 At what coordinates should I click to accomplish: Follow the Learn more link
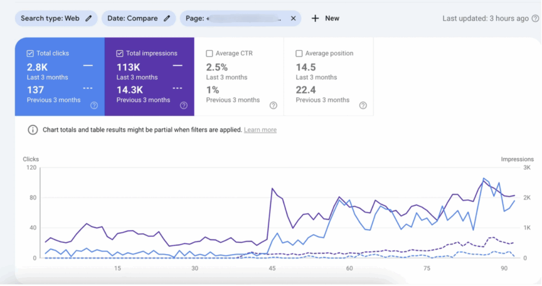coord(260,130)
